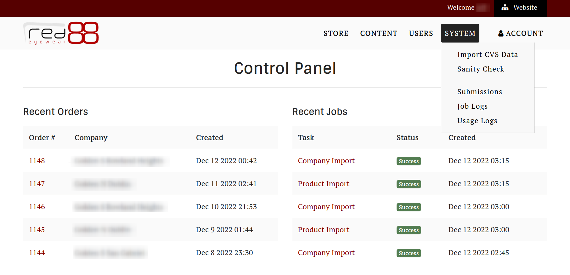Open the first Product Import job

324,184
